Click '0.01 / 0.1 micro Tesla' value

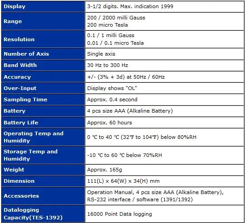(115, 43)
